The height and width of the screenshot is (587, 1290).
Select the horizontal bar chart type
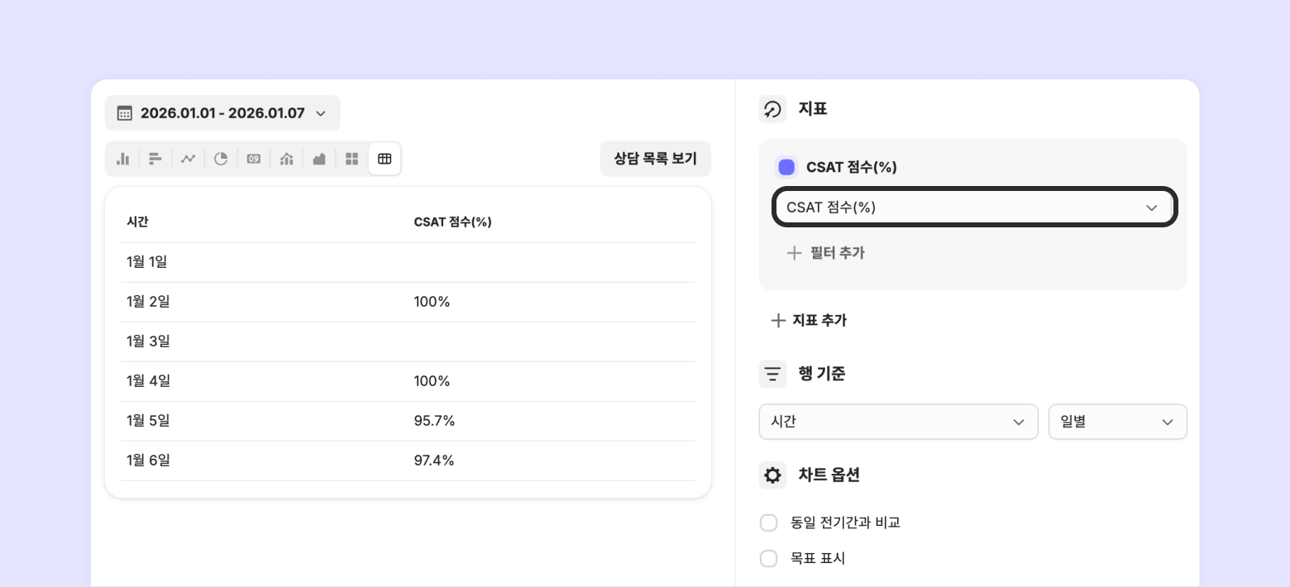pyautogui.click(x=155, y=159)
